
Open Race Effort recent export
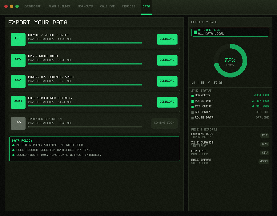[x=230, y=161]
